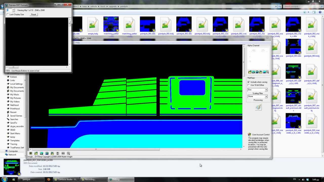This screenshot has height=182, width=324.
Task: Click the send-to-editor icon under Alpha Channel
Action: point(257,72)
